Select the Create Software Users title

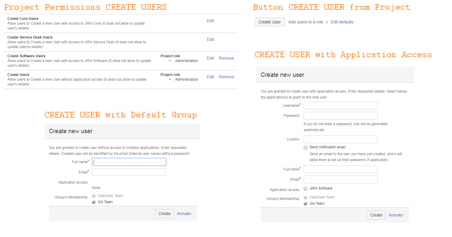pos(26,56)
